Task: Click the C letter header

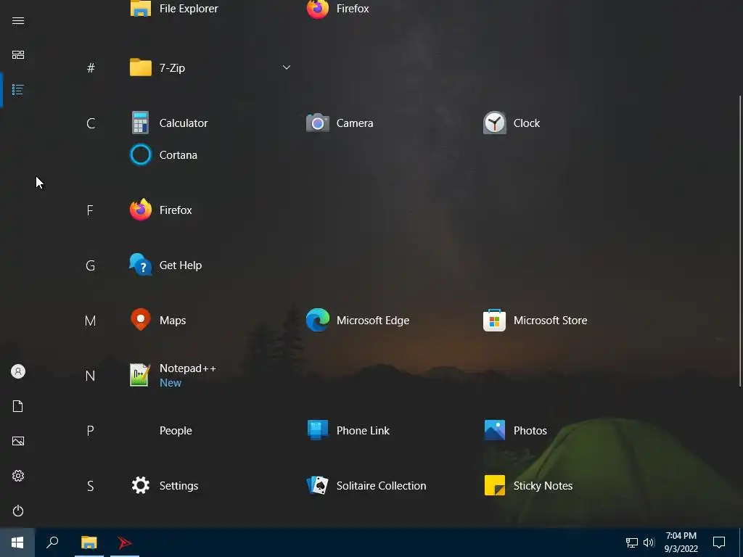Action: pyautogui.click(x=91, y=123)
